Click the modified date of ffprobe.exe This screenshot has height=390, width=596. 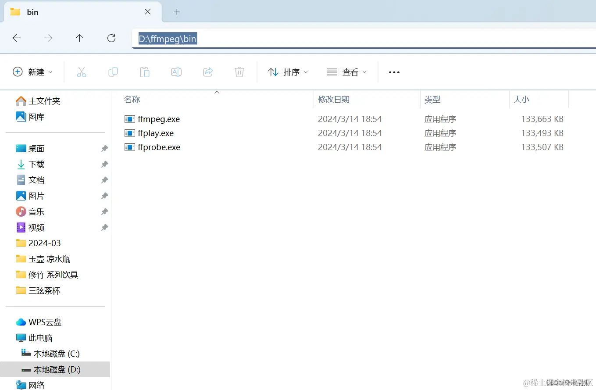click(350, 147)
